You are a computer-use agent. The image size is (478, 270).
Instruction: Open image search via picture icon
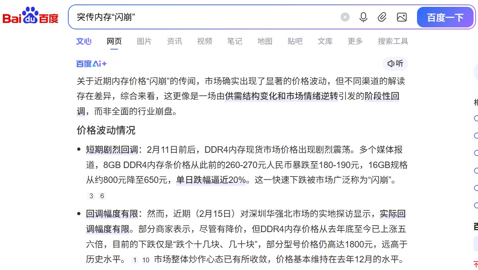tap(402, 17)
